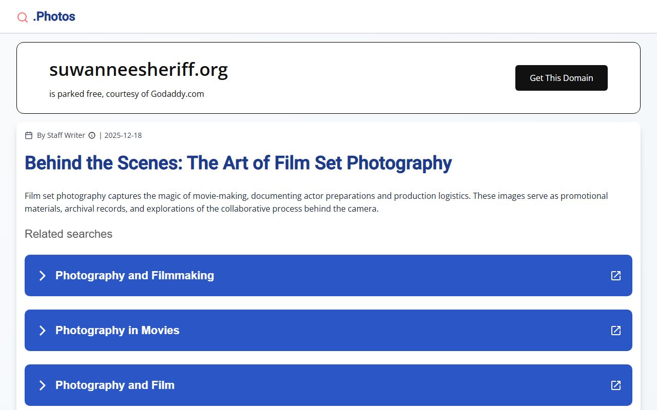657x410 pixels.
Task: Click the .Photos site logo
Action: click(54, 17)
